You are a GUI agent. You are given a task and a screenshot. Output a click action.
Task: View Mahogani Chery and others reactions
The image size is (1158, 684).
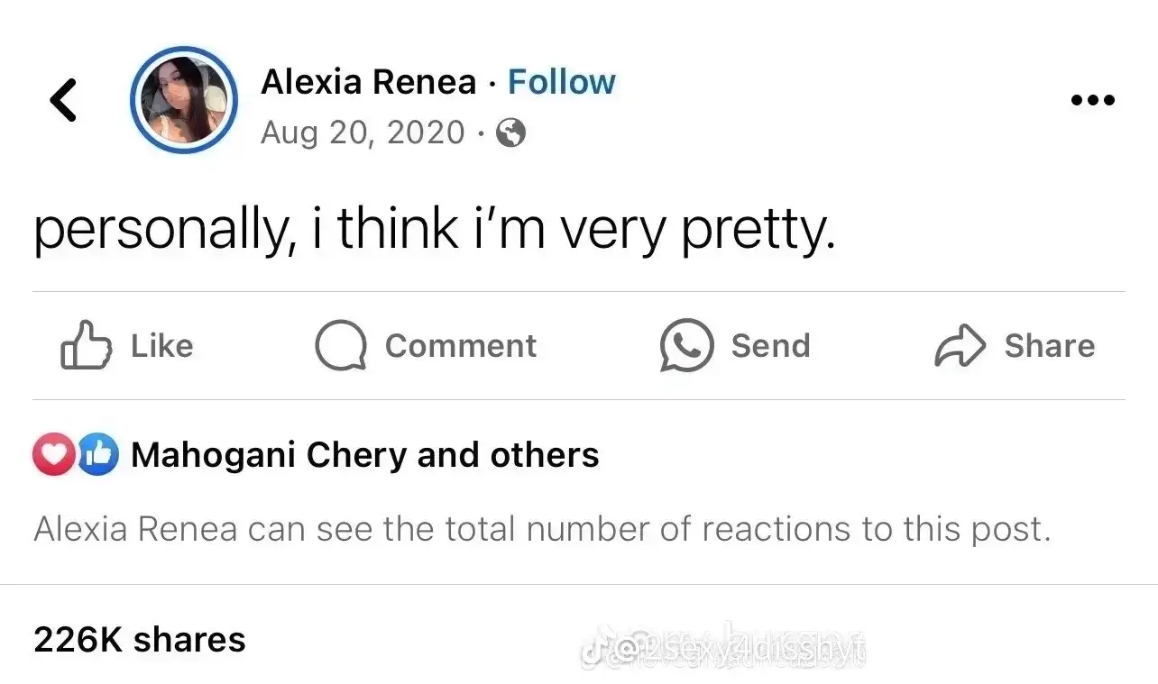[x=364, y=455]
